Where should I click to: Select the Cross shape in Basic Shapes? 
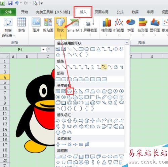point(110,97)
